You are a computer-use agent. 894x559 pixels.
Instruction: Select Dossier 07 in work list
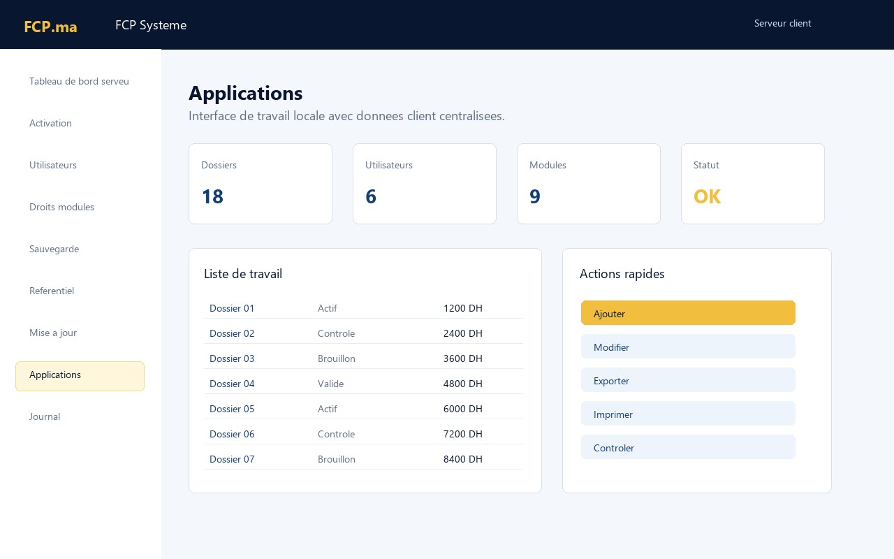pyautogui.click(x=363, y=459)
